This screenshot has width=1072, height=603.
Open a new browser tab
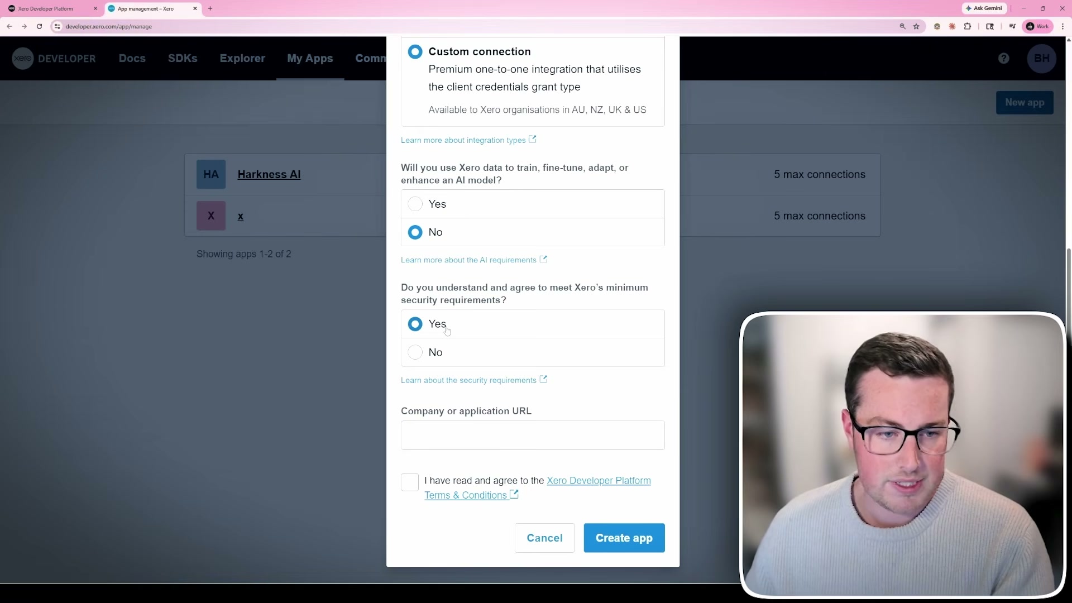(210, 8)
